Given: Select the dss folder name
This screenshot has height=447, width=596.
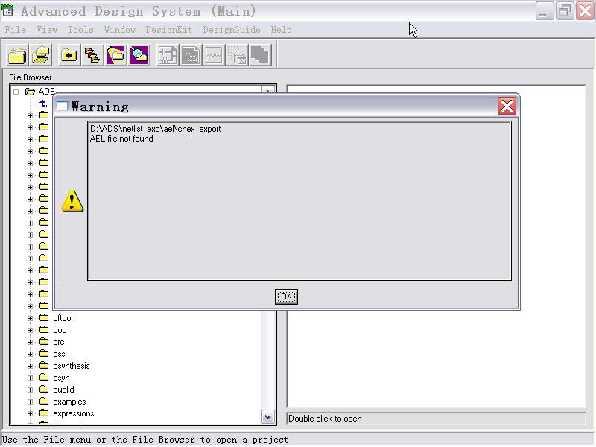Looking at the screenshot, I should 59,353.
